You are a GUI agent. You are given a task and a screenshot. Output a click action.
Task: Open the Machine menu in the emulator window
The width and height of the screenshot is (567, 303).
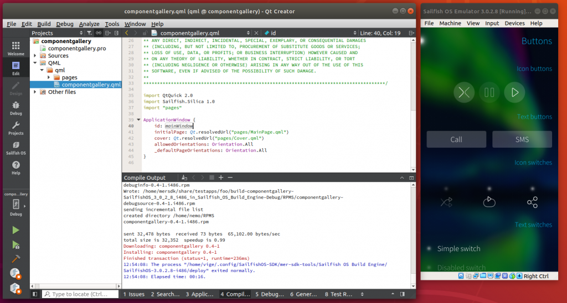tap(450, 23)
